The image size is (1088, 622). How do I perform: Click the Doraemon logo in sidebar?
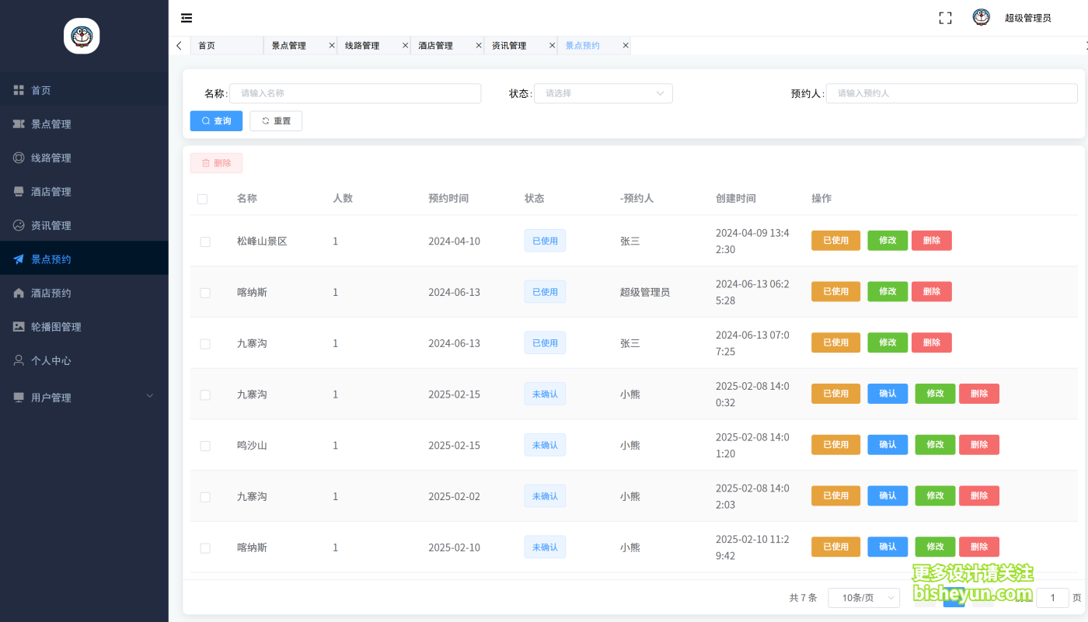click(82, 36)
